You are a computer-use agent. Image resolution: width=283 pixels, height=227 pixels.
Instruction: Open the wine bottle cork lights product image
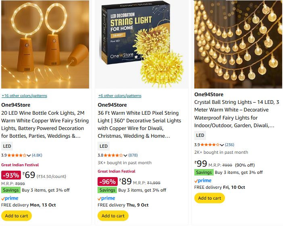[x=45, y=44]
